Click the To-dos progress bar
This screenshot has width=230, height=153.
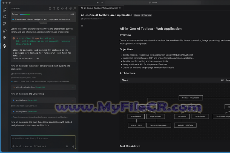pyautogui.click(x=44, y=14)
